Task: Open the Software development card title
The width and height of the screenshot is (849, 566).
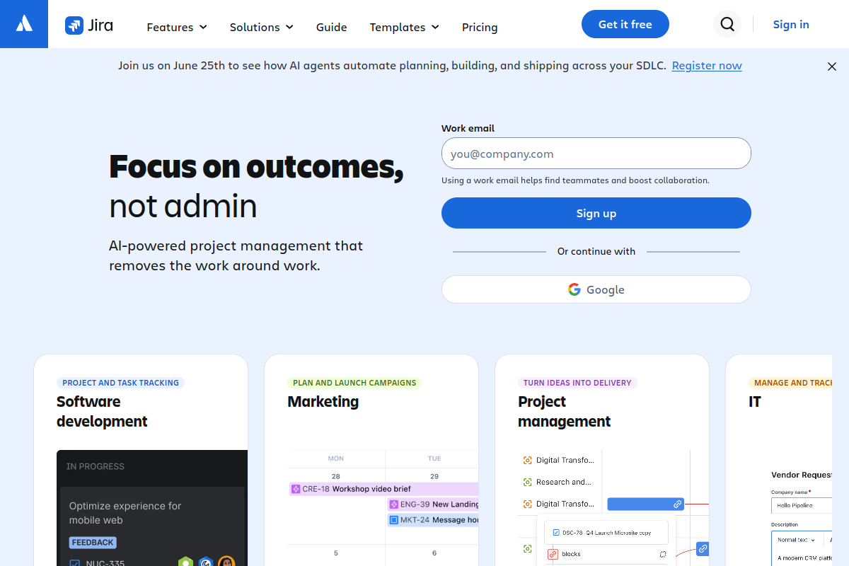Action: click(x=102, y=411)
